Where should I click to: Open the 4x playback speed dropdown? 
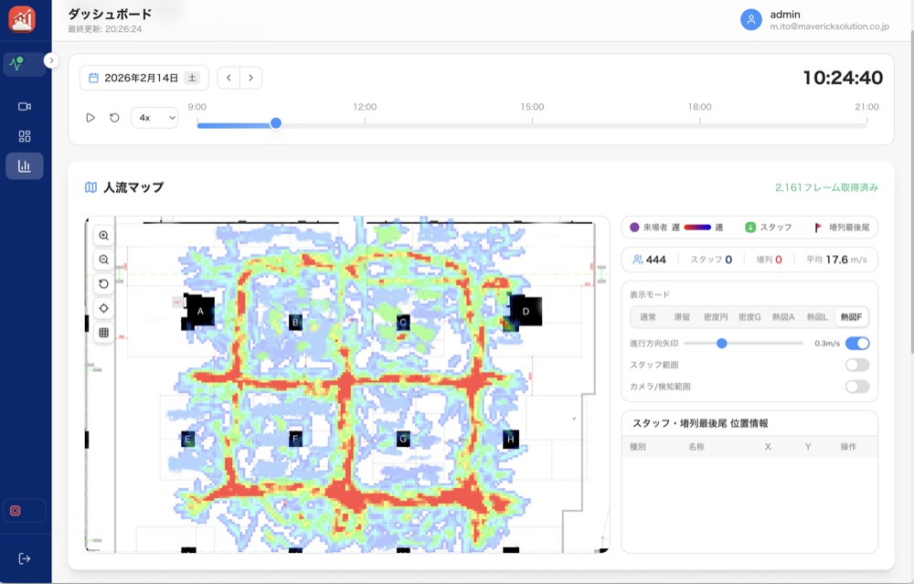[154, 118]
